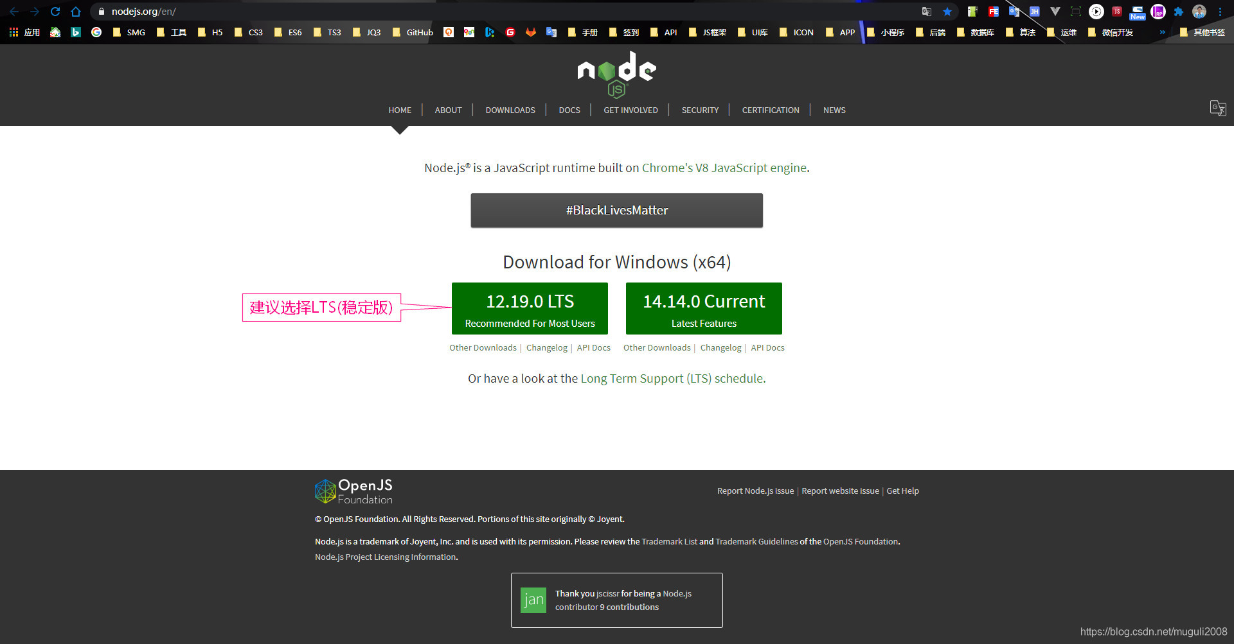The height and width of the screenshot is (644, 1234).
Task: Open the JS框架 bookmark folder
Action: (x=707, y=32)
